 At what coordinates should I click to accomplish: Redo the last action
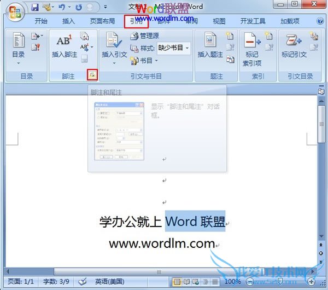point(79,8)
